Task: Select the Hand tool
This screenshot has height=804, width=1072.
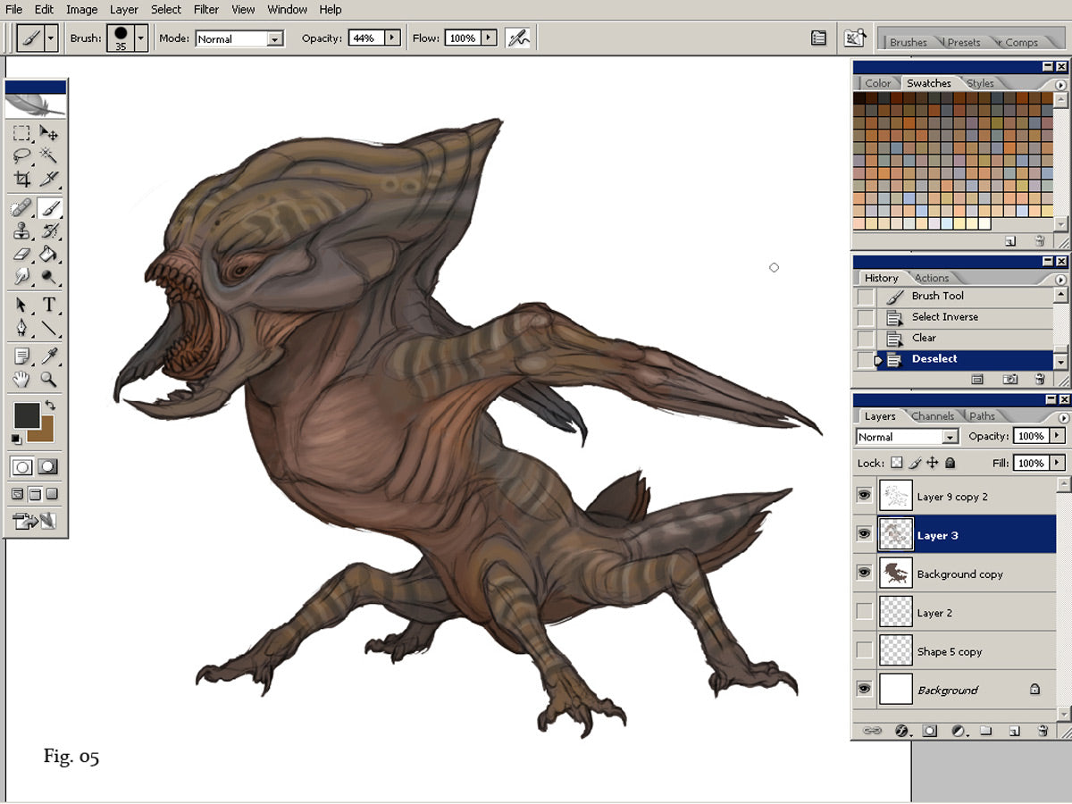Action: point(22,381)
